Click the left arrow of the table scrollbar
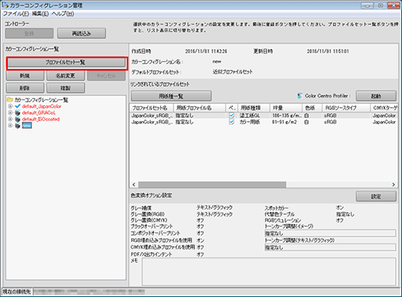Screen dimensions: 402x297 coord(134,185)
